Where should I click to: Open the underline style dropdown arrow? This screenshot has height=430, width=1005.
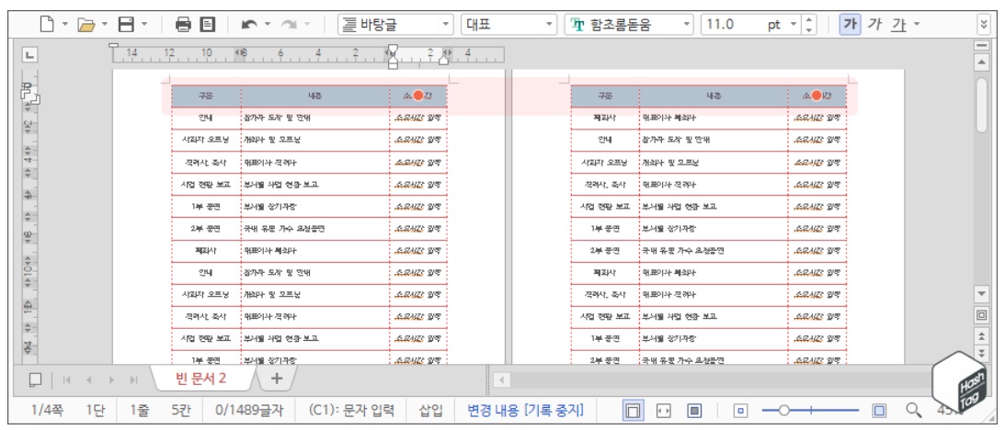(917, 25)
